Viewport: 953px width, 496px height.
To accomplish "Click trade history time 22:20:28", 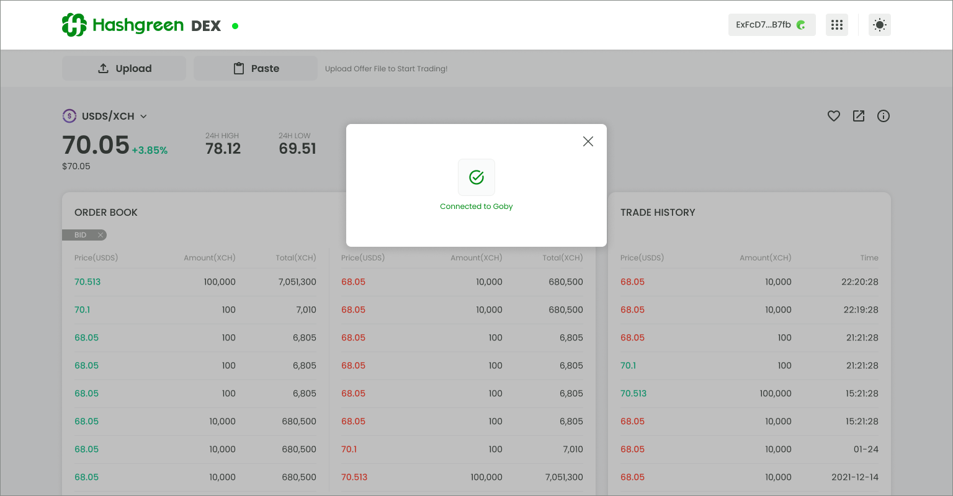I will (x=860, y=281).
